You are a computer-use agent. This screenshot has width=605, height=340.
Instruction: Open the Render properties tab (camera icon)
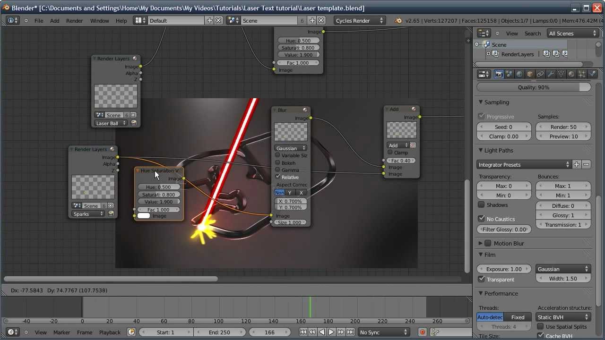coord(499,74)
